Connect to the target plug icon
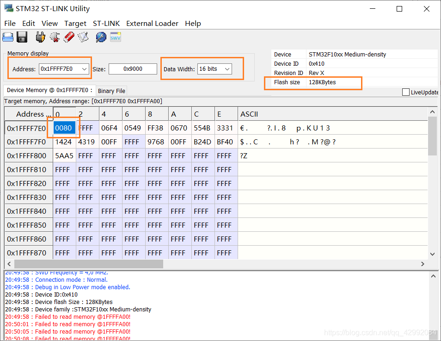 [41, 37]
